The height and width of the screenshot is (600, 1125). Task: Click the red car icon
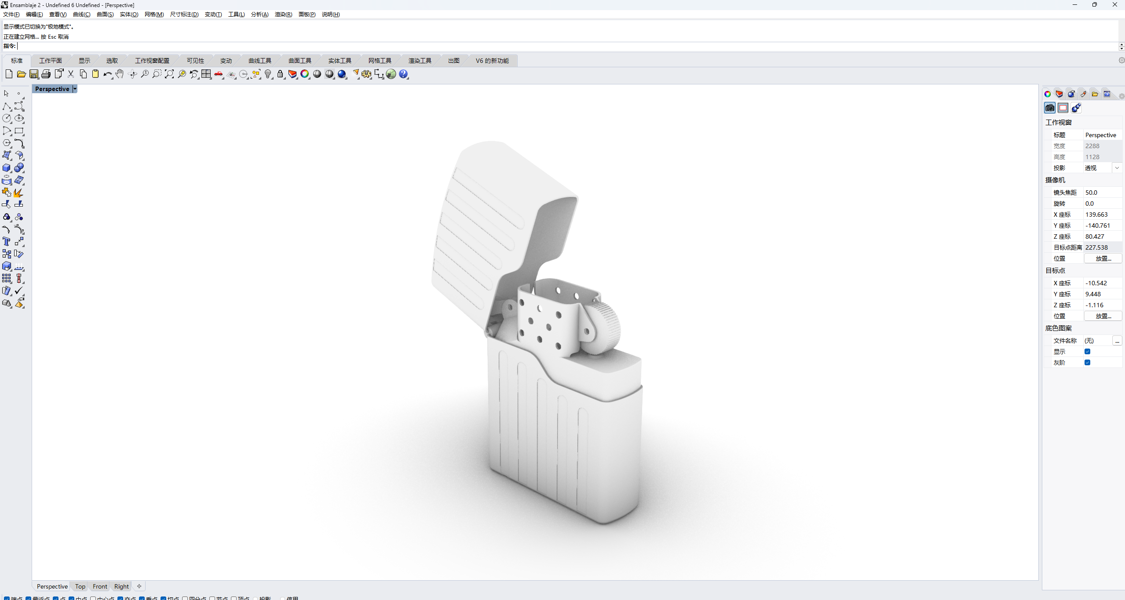coord(219,74)
